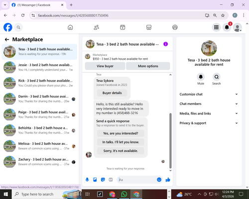Choose a sticker icon in composer
Image resolution: width=249 pixels, height=199 pixels.
pos(103,180)
